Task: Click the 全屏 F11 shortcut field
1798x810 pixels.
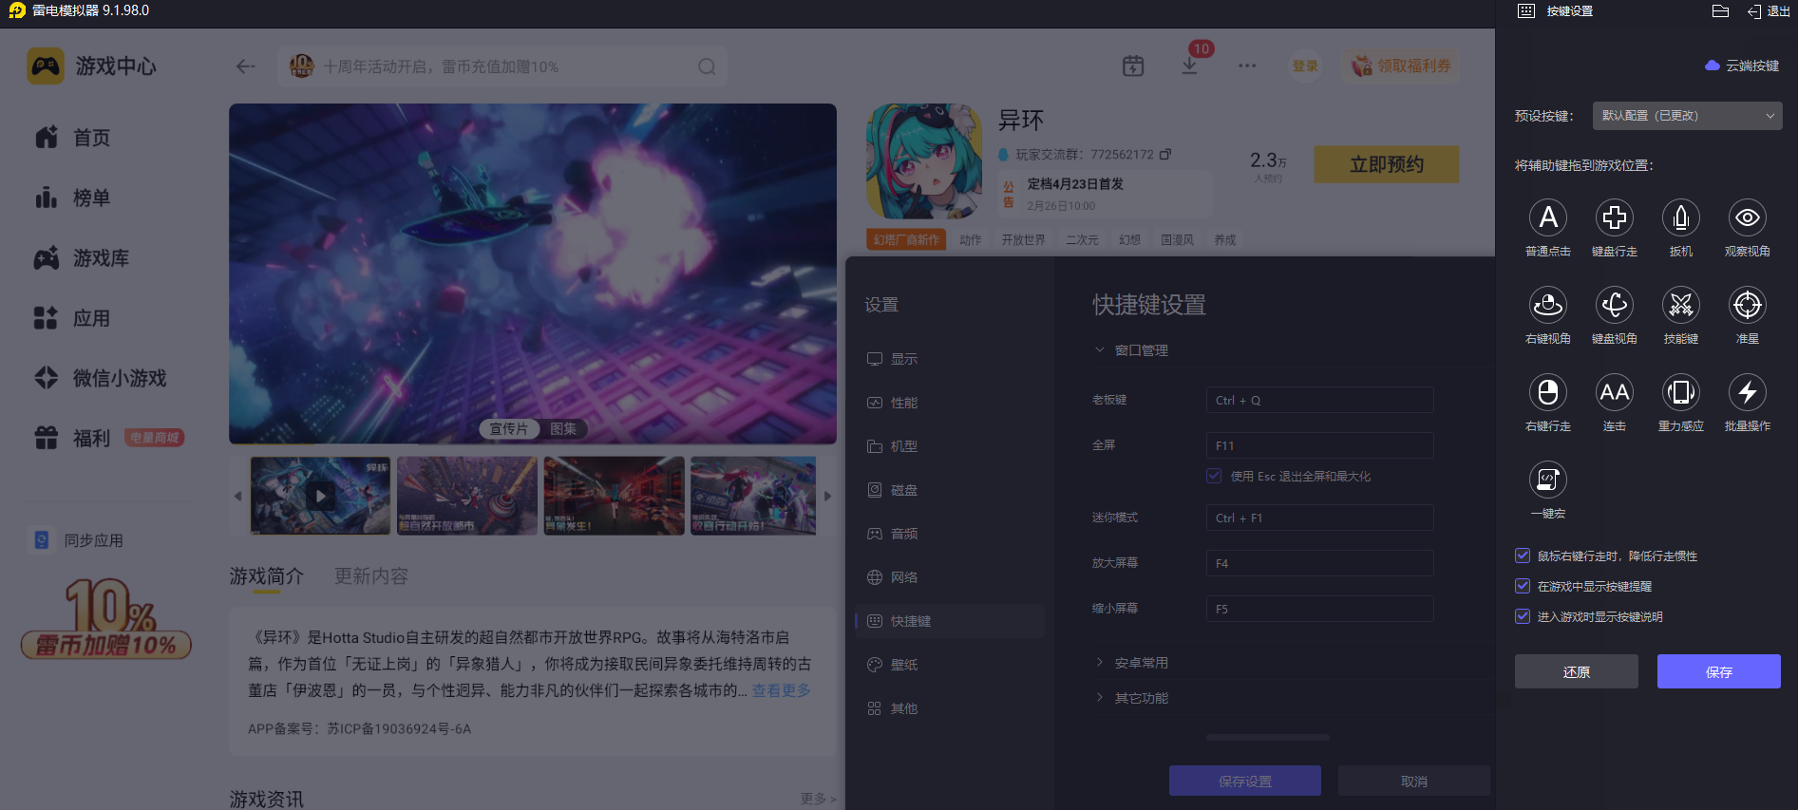Action: [x=1320, y=445]
